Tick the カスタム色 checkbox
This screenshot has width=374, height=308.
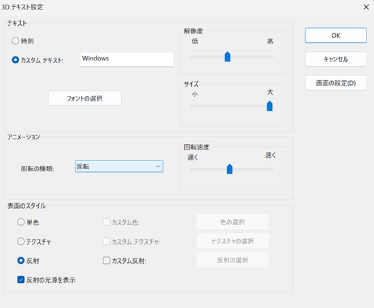[106, 222]
